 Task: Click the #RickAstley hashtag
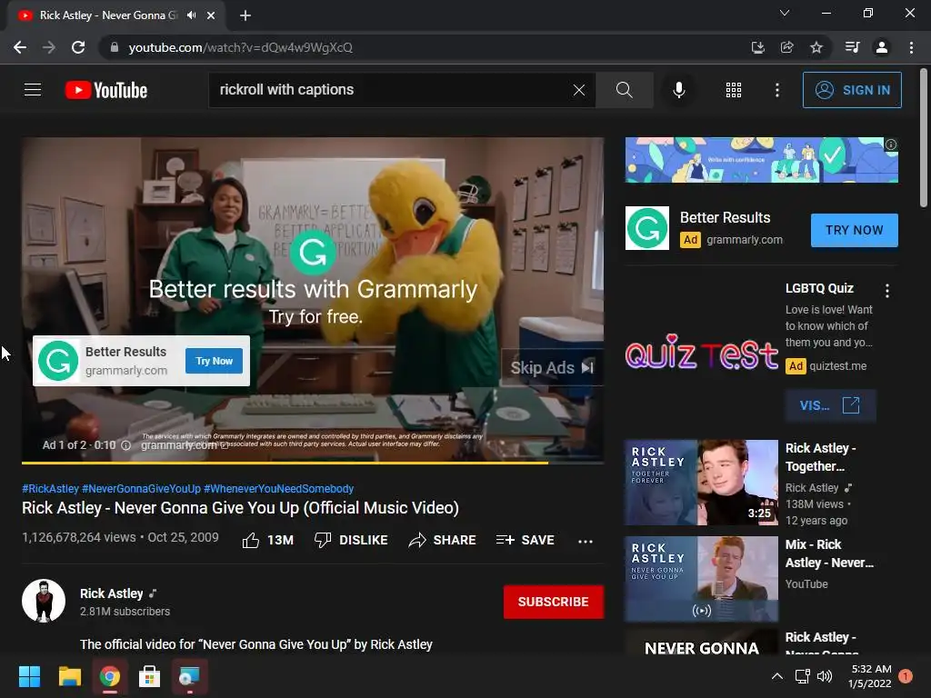[x=50, y=488]
